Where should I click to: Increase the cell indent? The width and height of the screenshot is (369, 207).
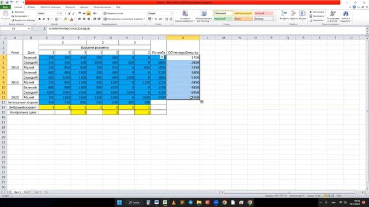coord(99,19)
